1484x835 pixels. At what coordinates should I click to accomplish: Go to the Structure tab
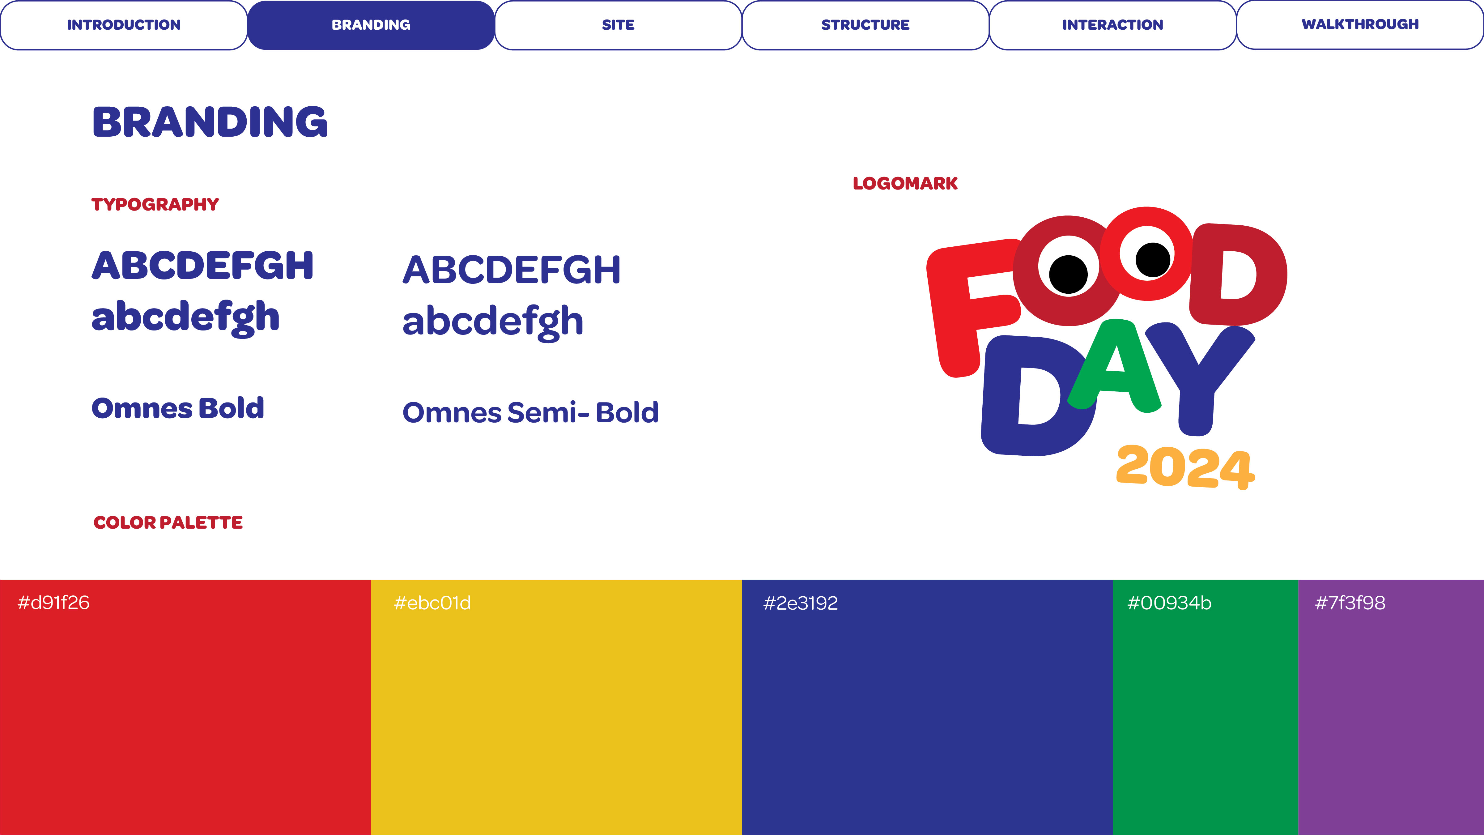click(x=865, y=25)
